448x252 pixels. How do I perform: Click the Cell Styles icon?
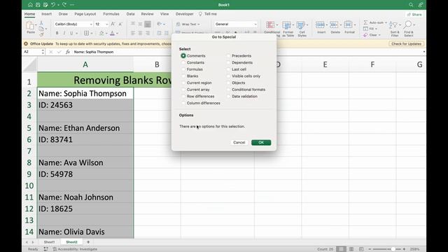point(300,25)
